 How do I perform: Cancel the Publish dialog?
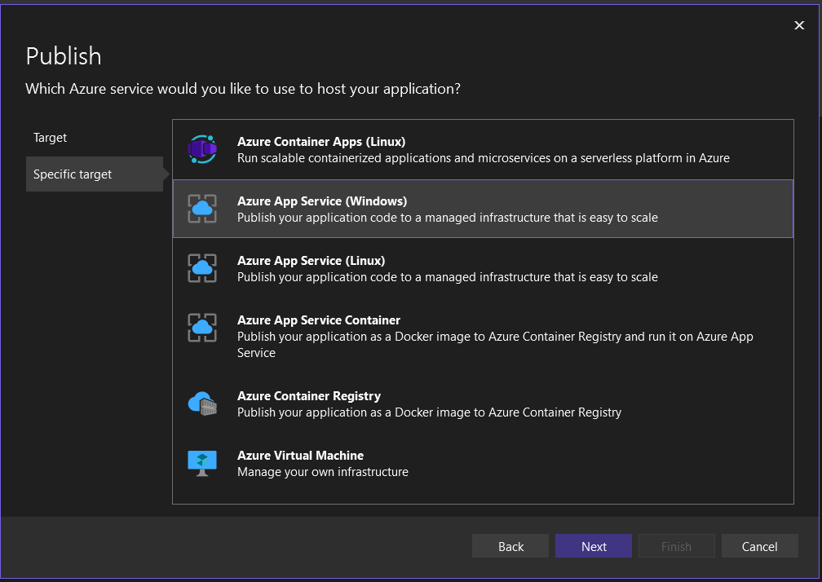759,546
